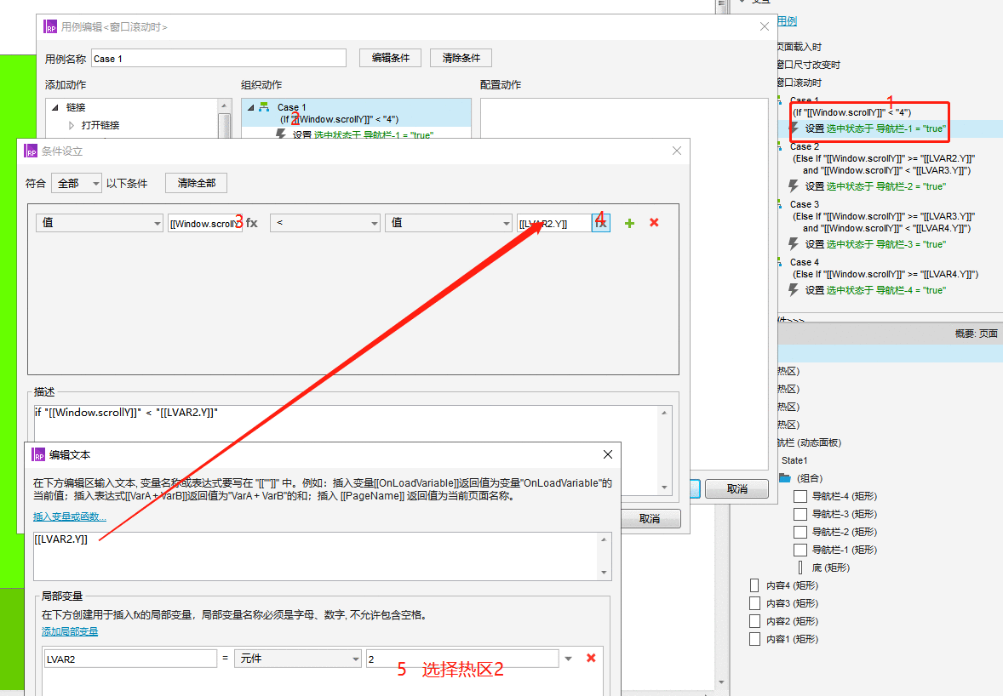
Task: Close the 用例编辑 window
Action: coord(765,27)
